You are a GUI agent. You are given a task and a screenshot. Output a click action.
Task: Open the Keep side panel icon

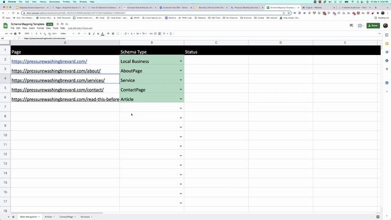pos(387,43)
